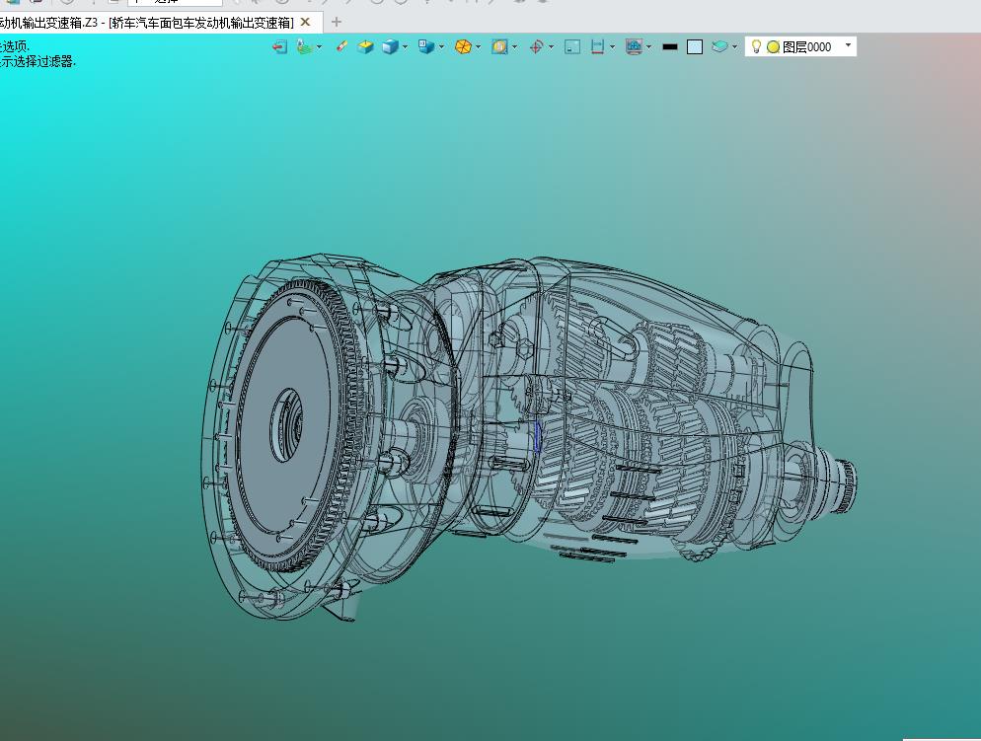Select the blue shaded cube display icon
This screenshot has width=981, height=741.
(x=390, y=46)
